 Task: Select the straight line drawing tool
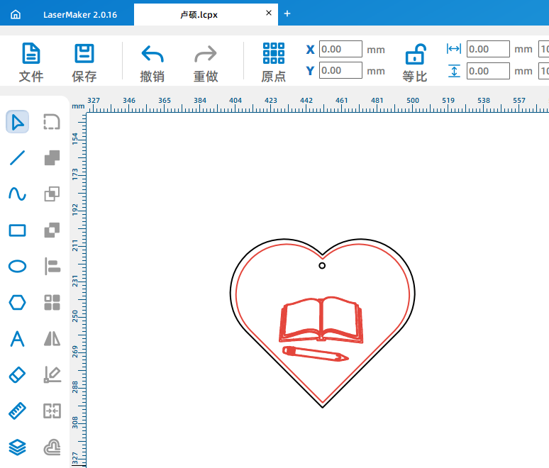pos(18,158)
